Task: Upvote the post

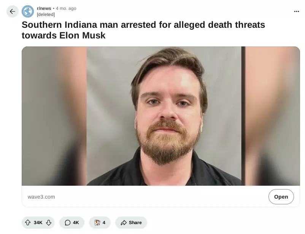Action: click(x=28, y=222)
